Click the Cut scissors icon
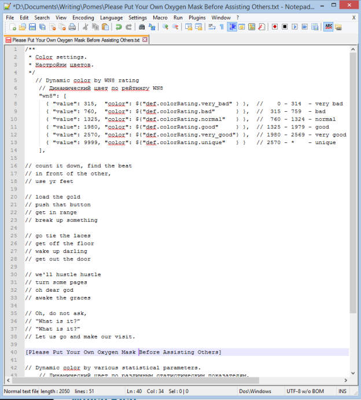 coord(85,27)
